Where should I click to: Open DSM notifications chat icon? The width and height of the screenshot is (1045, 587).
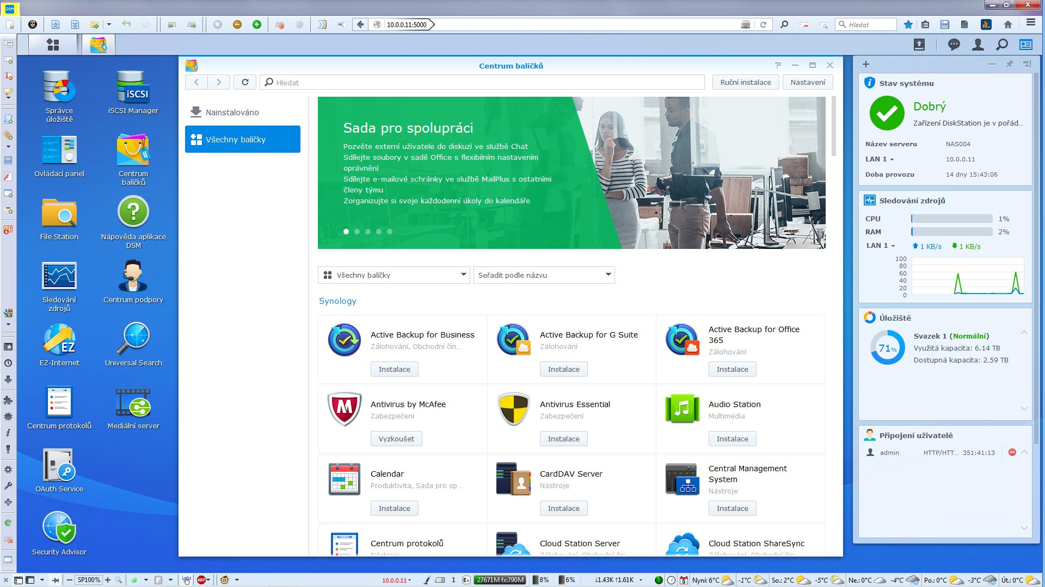pyautogui.click(x=954, y=45)
